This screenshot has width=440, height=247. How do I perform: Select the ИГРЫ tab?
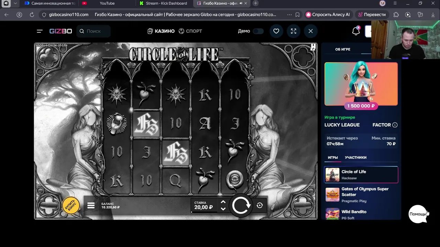point(333,157)
